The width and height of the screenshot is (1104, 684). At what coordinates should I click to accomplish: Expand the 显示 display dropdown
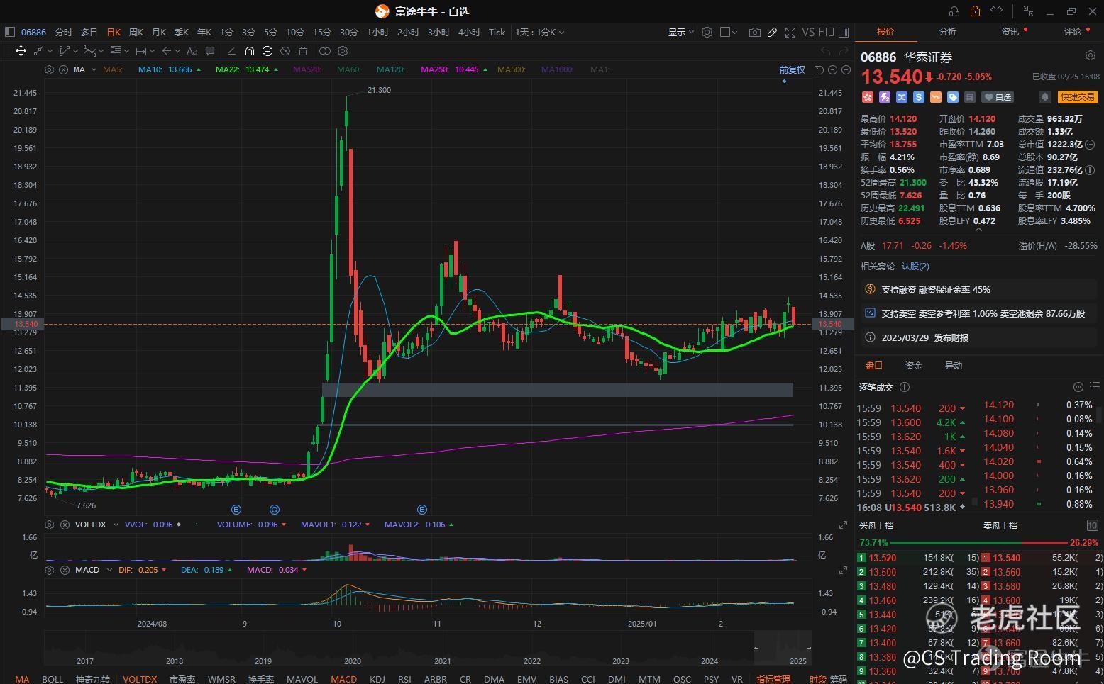tap(680, 32)
